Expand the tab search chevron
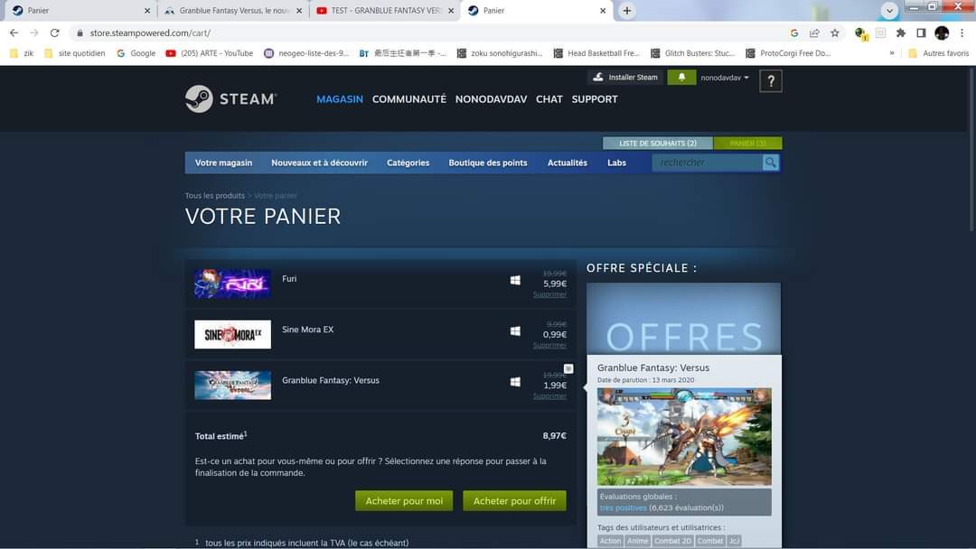The width and height of the screenshot is (976, 549). 890,11
